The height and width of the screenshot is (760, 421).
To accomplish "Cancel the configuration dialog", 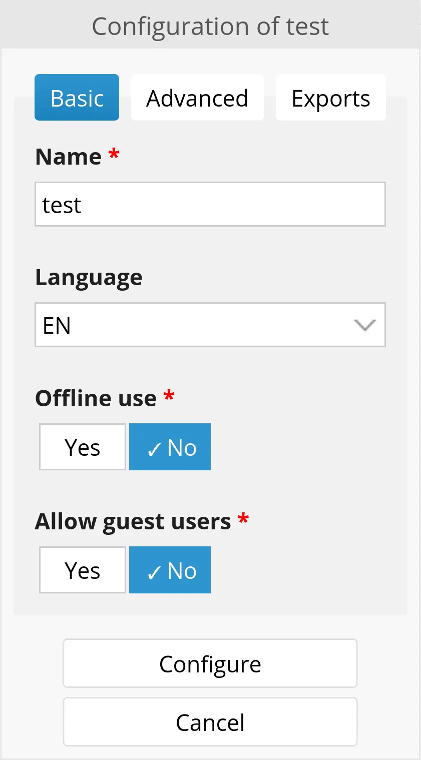I will pyautogui.click(x=210, y=722).
